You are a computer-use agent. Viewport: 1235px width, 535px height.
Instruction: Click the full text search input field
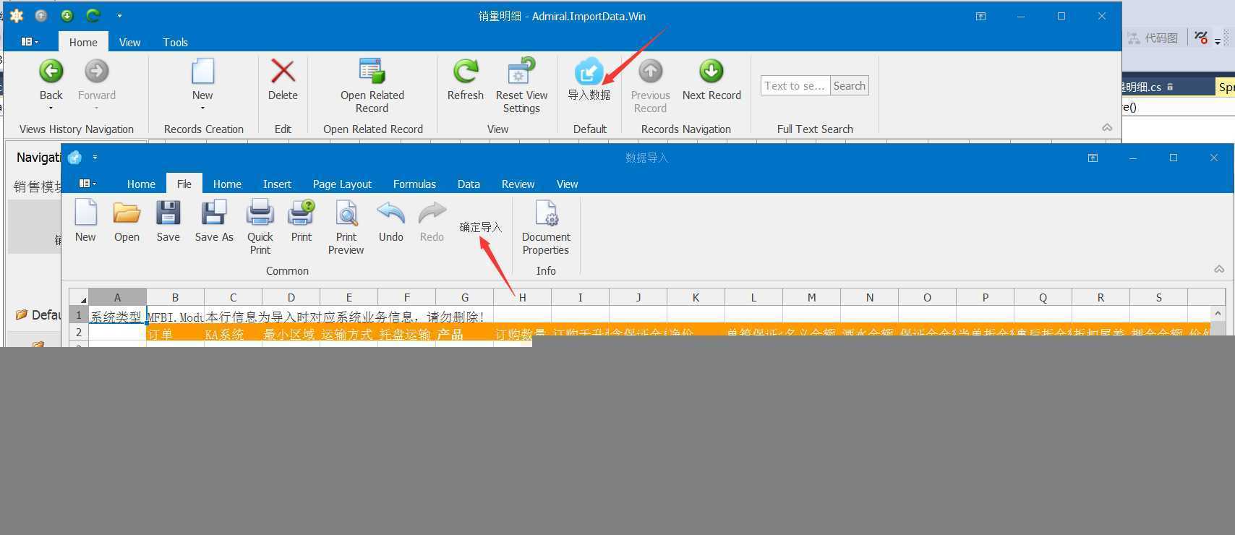tap(795, 85)
